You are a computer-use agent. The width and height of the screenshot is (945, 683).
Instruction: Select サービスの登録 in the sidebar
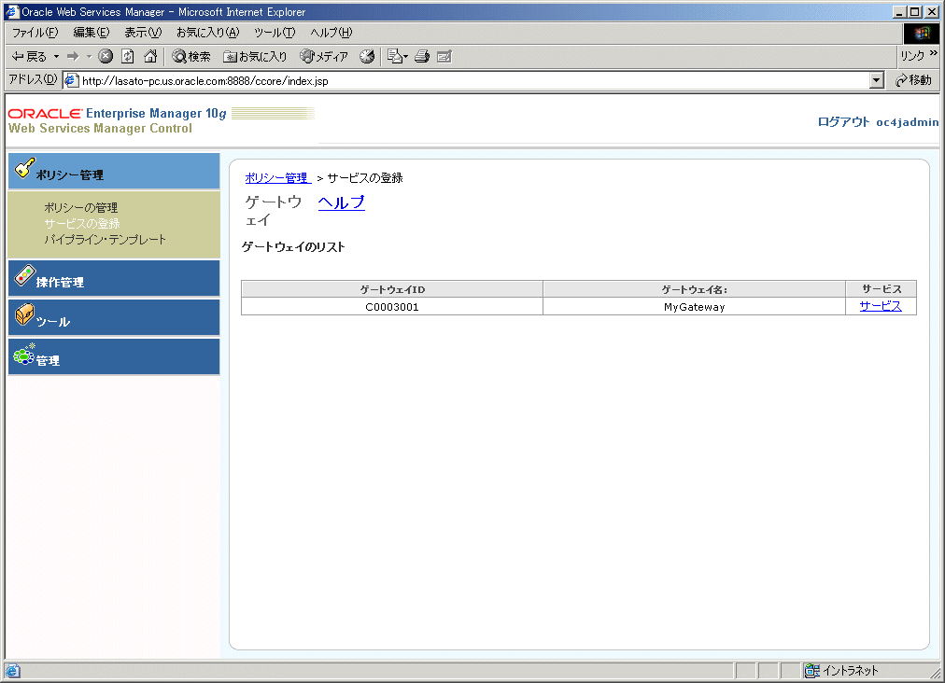[x=82, y=223]
